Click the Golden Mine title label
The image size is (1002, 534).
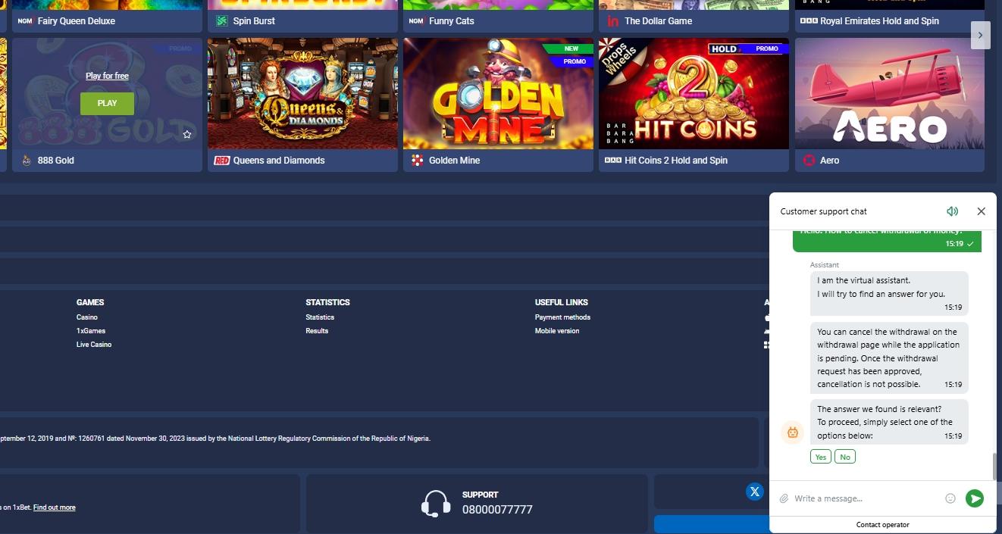coord(454,161)
